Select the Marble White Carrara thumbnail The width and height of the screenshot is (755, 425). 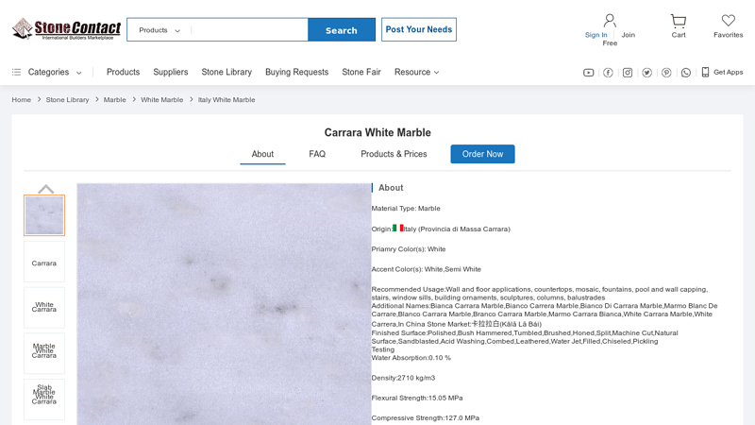tap(44, 353)
